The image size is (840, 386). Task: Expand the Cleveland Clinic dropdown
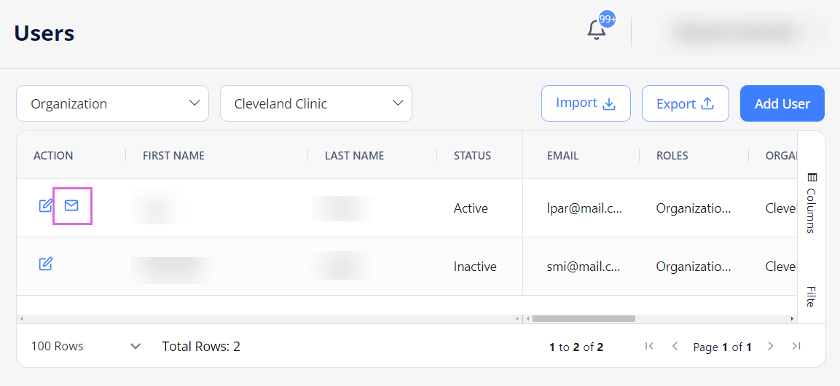316,103
